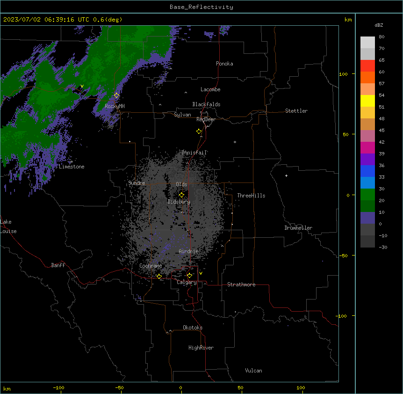Click the green swatch between 30 and 20 dBZ
The width and height of the screenshot is (403, 394).
(367, 195)
